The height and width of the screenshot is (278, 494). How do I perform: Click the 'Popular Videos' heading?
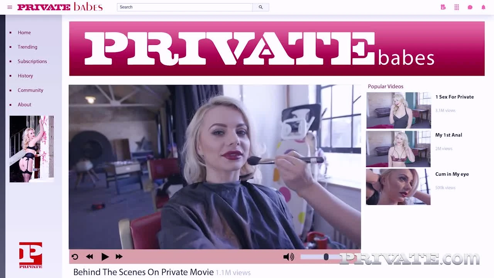click(x=386, y=86)
